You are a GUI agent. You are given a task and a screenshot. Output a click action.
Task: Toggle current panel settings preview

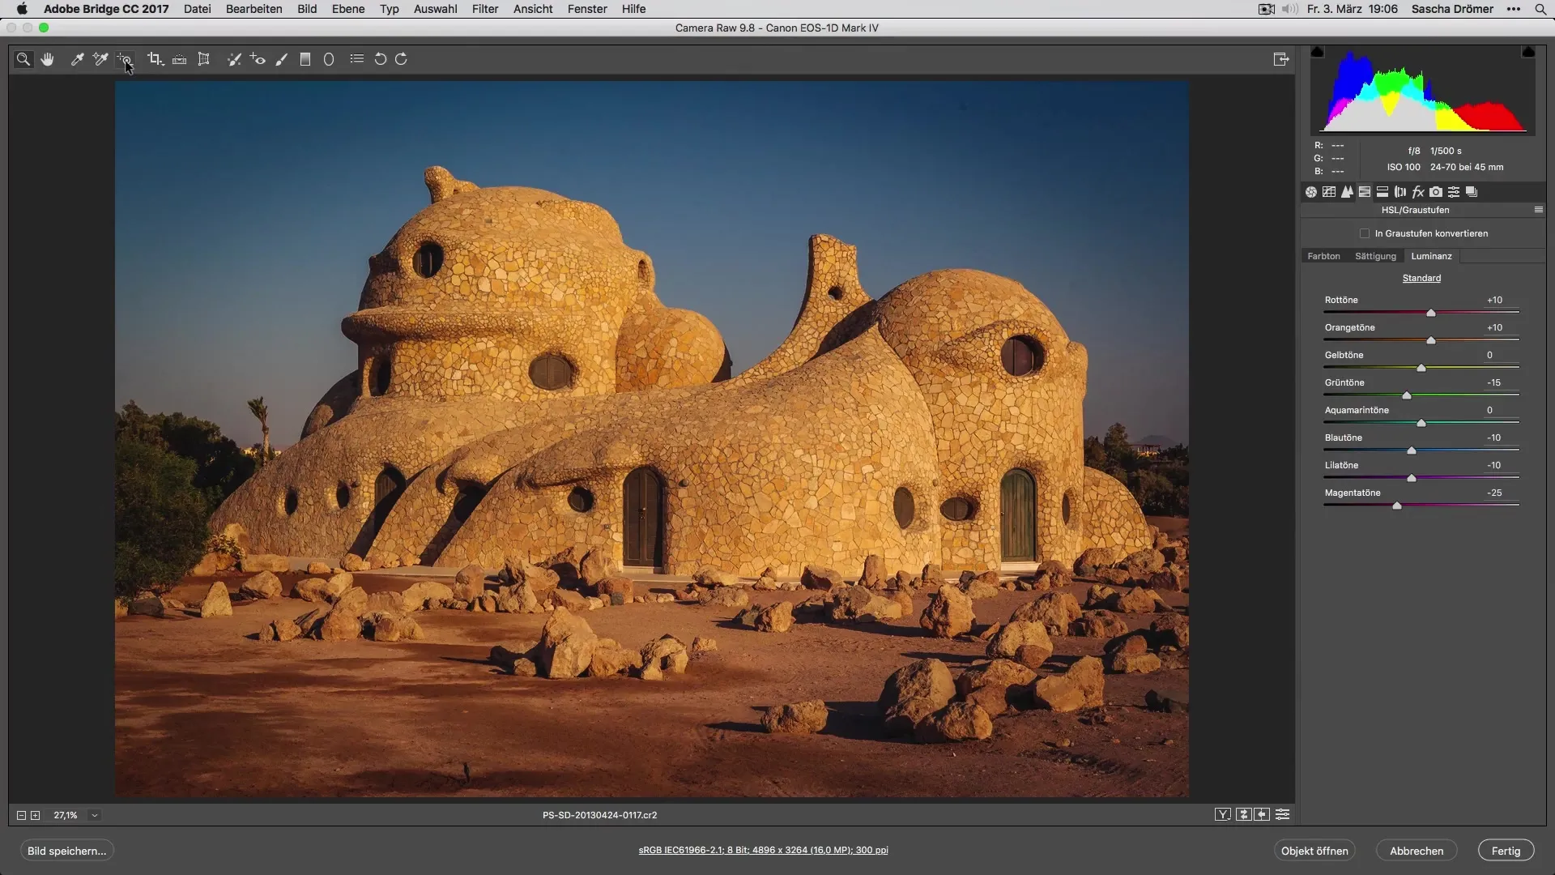(x=1283, y=815)
